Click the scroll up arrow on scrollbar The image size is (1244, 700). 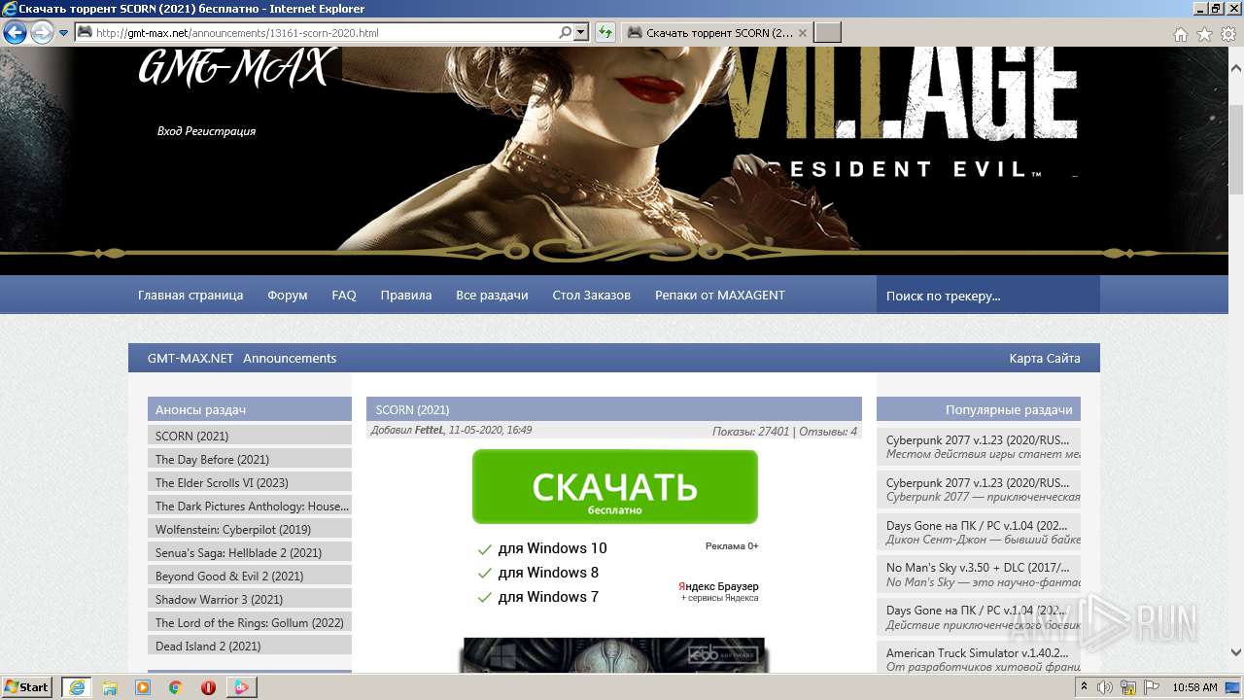(x=1236, y=68)
